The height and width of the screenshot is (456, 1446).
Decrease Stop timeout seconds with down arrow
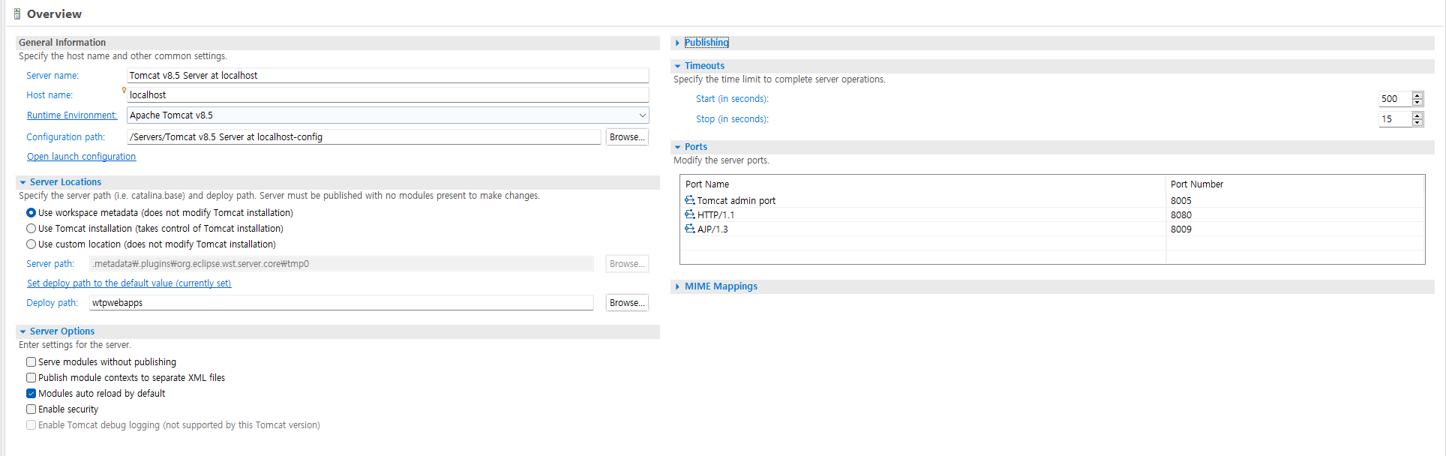1417,122
